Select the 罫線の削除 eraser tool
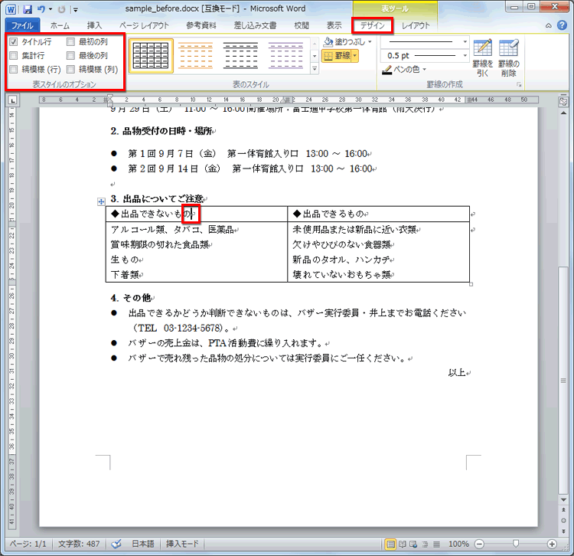The height and width of the screenshot is (556, 574). coord(508,58)
